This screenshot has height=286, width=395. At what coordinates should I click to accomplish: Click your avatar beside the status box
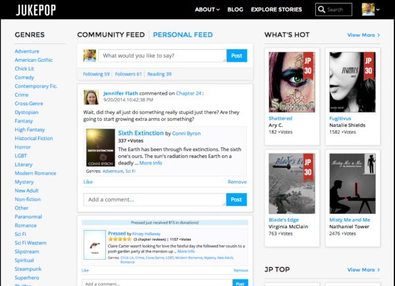90,56
